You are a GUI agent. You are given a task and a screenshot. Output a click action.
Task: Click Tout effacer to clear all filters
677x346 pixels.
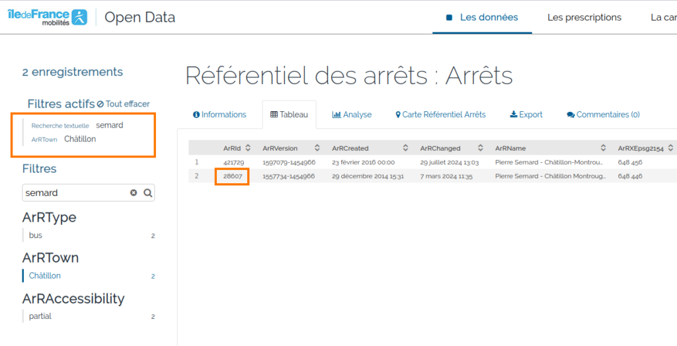pyautogui.click(x=123, y=104)
